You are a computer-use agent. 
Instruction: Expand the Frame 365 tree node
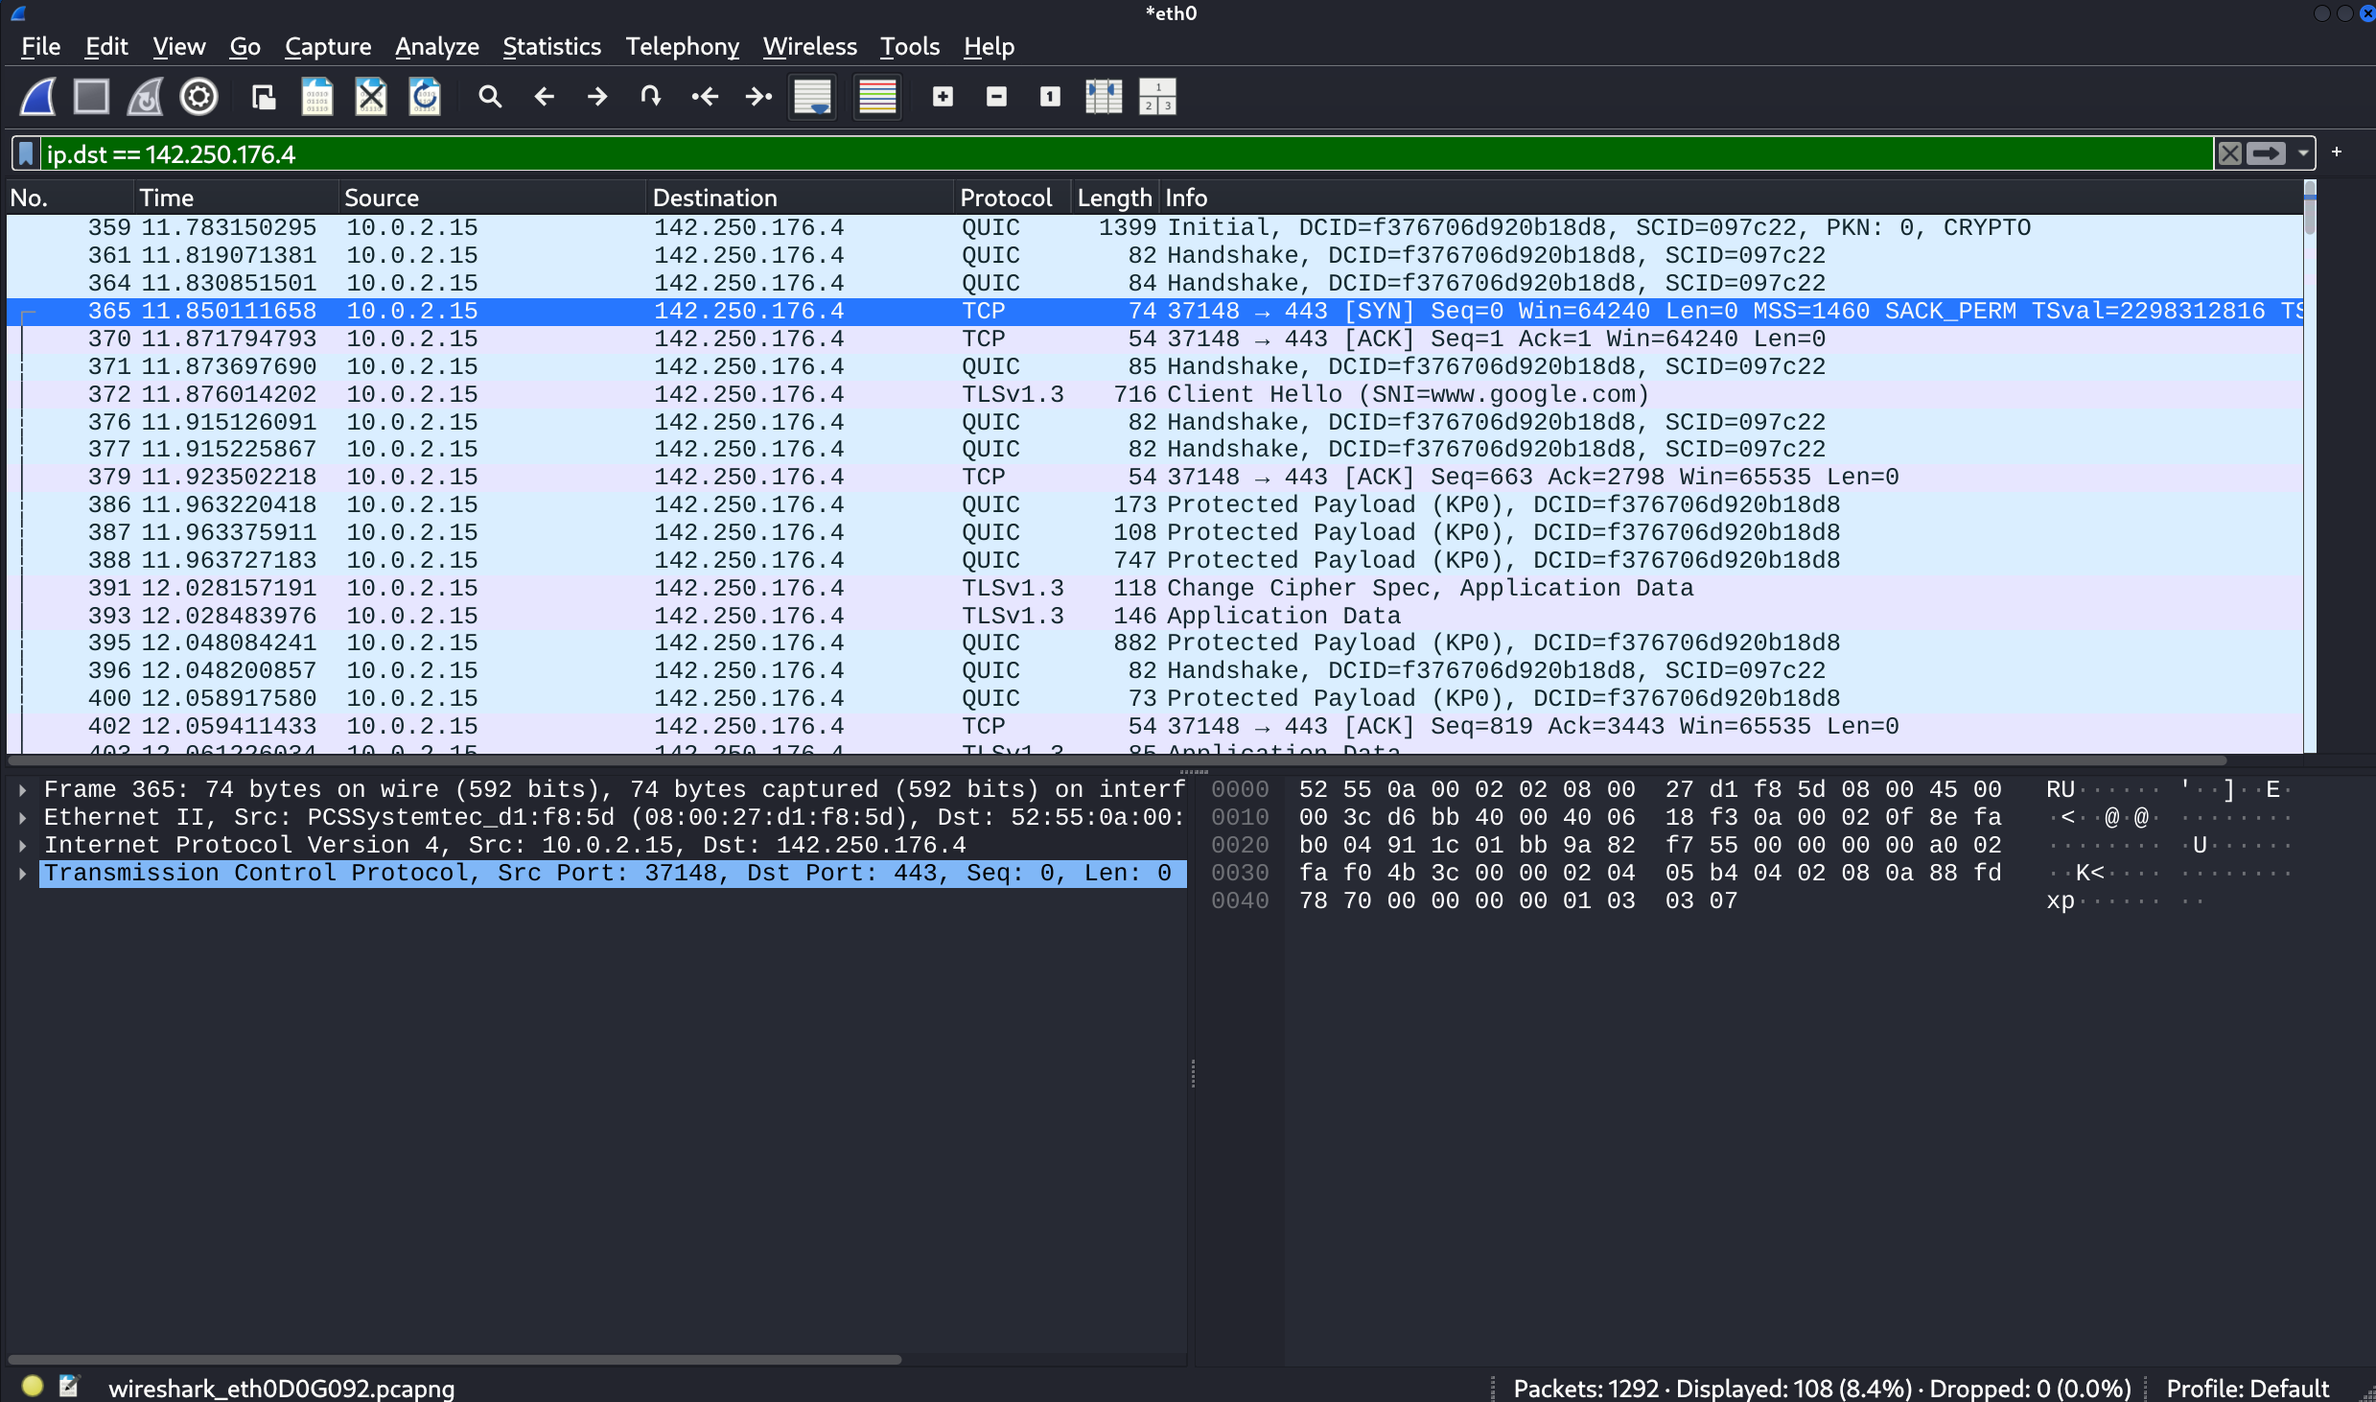22,790
